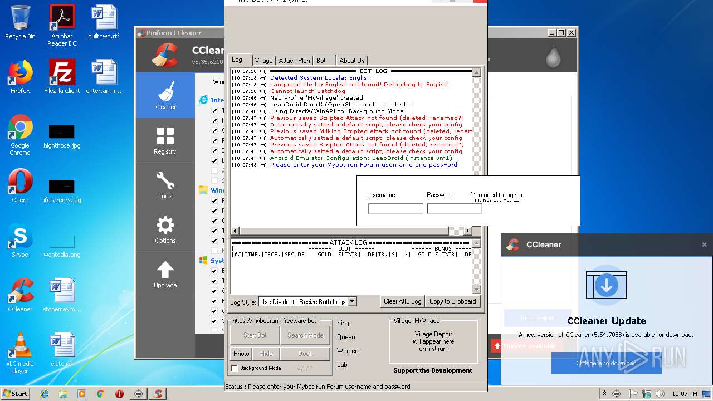Show hidden tray icons arrow
Image resolution: width=713 pixels, height=401 pixels.
pos(604,394)
